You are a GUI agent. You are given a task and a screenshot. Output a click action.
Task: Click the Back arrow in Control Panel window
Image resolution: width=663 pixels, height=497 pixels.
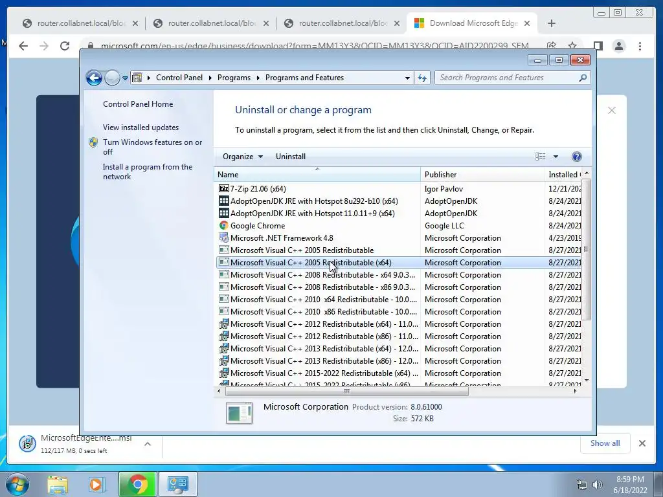coord(94,78)
